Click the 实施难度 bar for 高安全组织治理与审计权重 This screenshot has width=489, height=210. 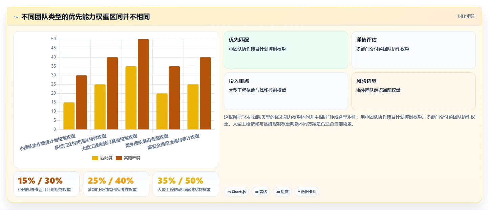pyautogui.click(x=205, y=93)
